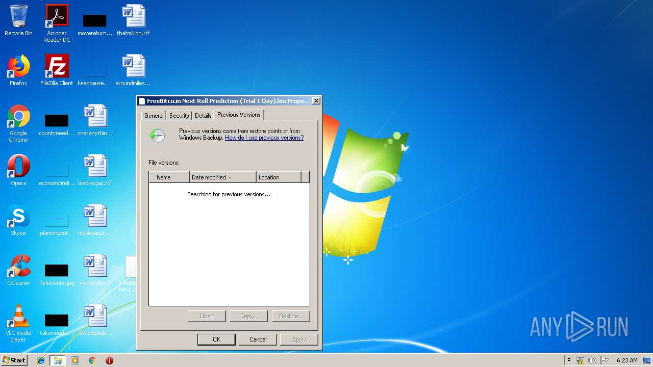The height and width of the screenshot is (367, 653).
Task: Open the Recycle Bin desktop icon
Action: (18, 20)
